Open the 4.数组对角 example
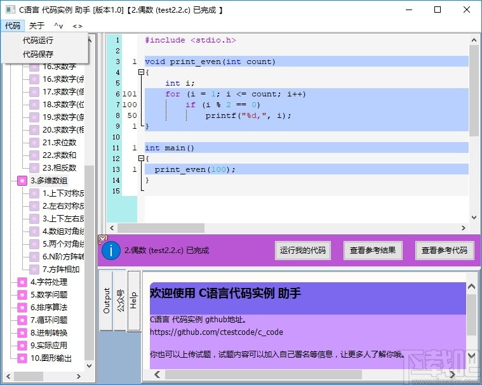This screenshot has width=482, height=385. tap(63, 231)
